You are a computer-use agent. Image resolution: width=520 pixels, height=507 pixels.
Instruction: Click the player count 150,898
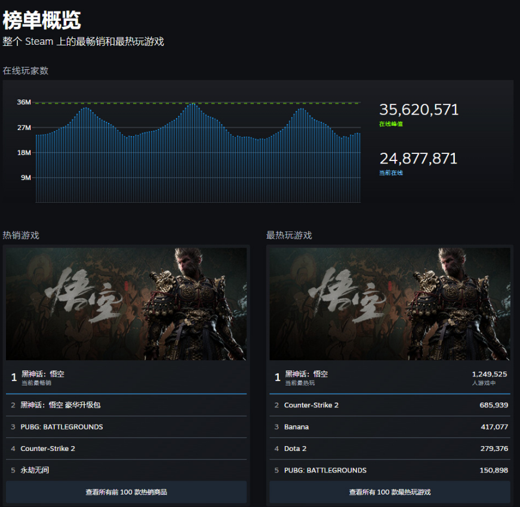pyautogui.click(x=494, y=470)
